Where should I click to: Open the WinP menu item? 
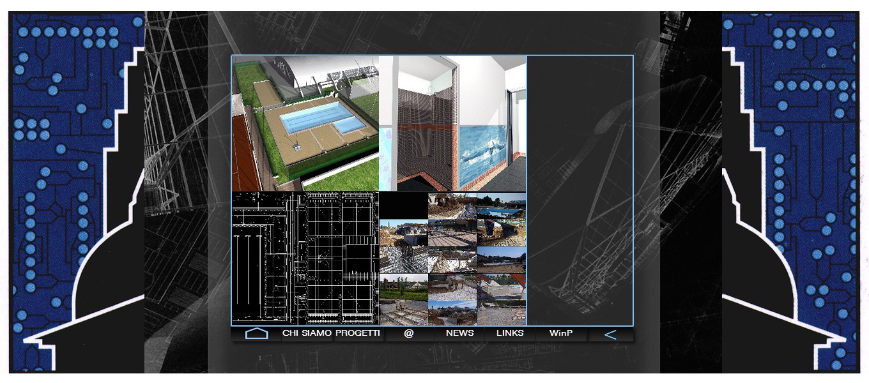(x=561, y=333)
